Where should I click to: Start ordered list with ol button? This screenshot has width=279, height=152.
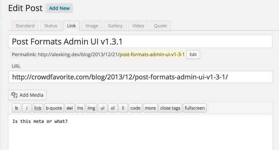[x=113, y=108]
